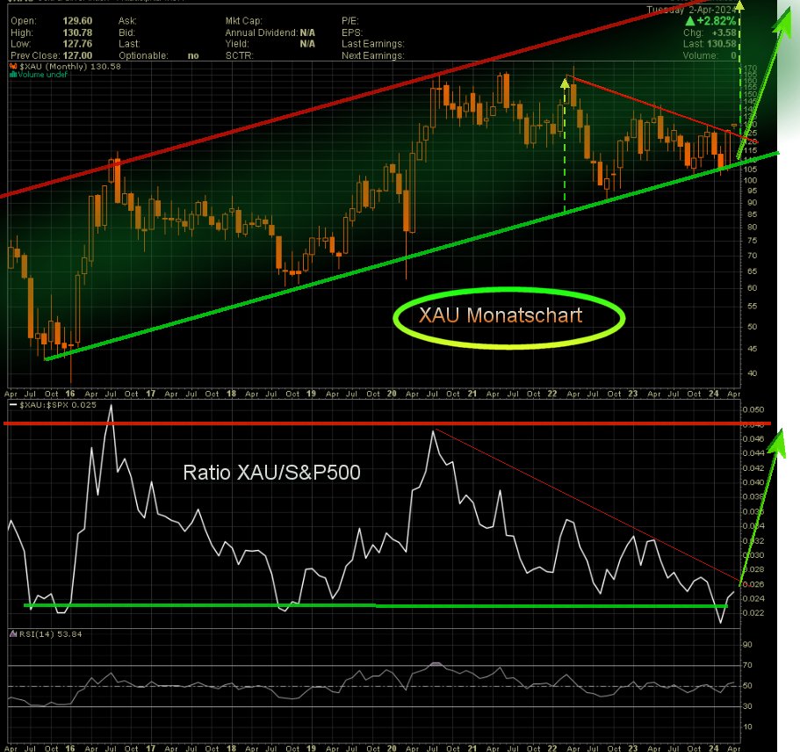Click the Volume: 0 entry
The width and height of the screenshot is (800, 752).
710,55
